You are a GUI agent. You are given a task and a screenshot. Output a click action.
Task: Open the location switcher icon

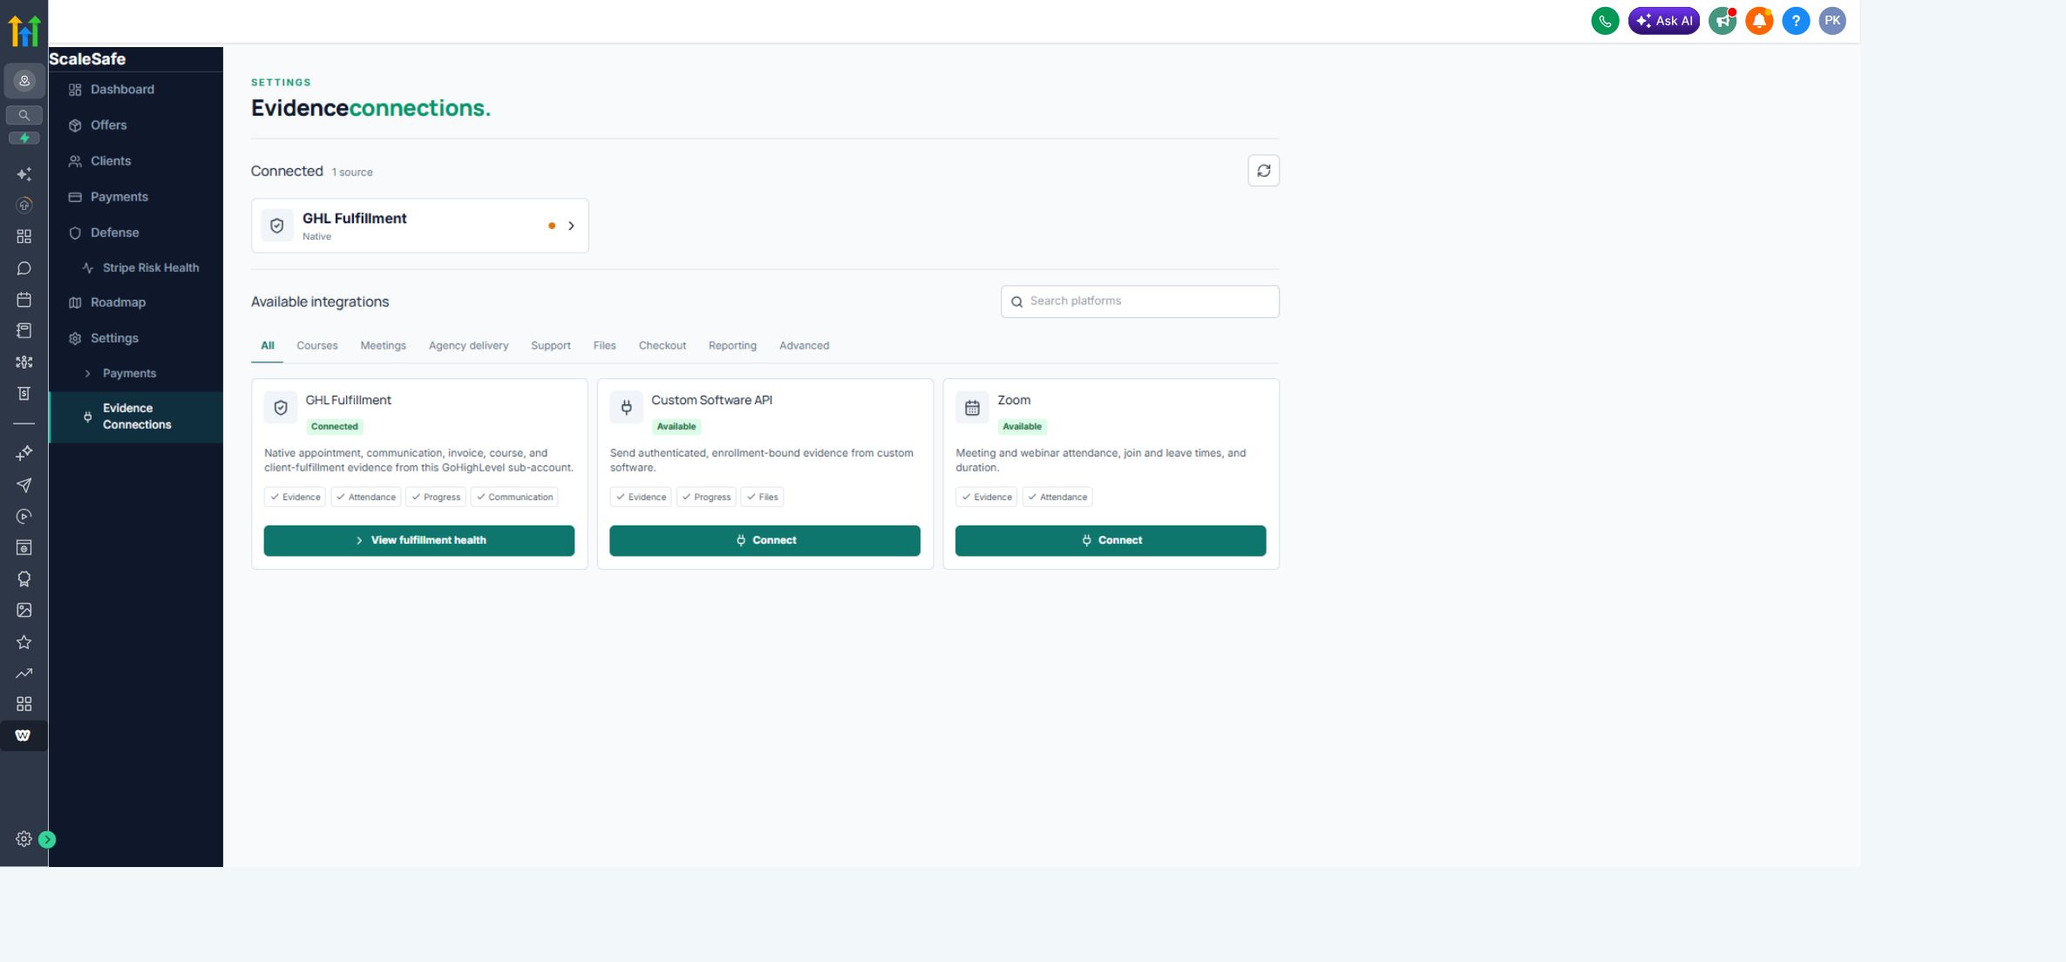[24, 81]
